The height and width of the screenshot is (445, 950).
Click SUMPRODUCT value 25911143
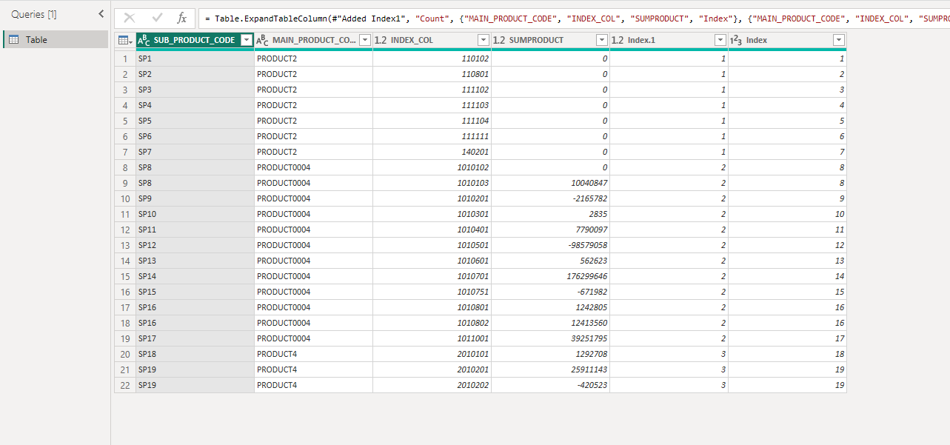[x=550, y=369]
